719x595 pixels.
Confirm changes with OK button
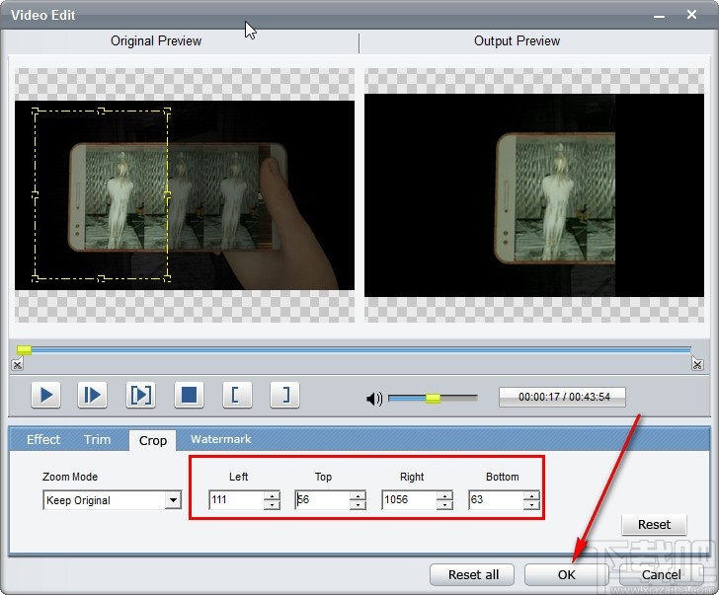(x=565, y=574)
